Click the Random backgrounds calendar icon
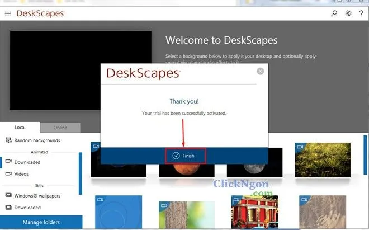369x230 pixels. point(8,140)
